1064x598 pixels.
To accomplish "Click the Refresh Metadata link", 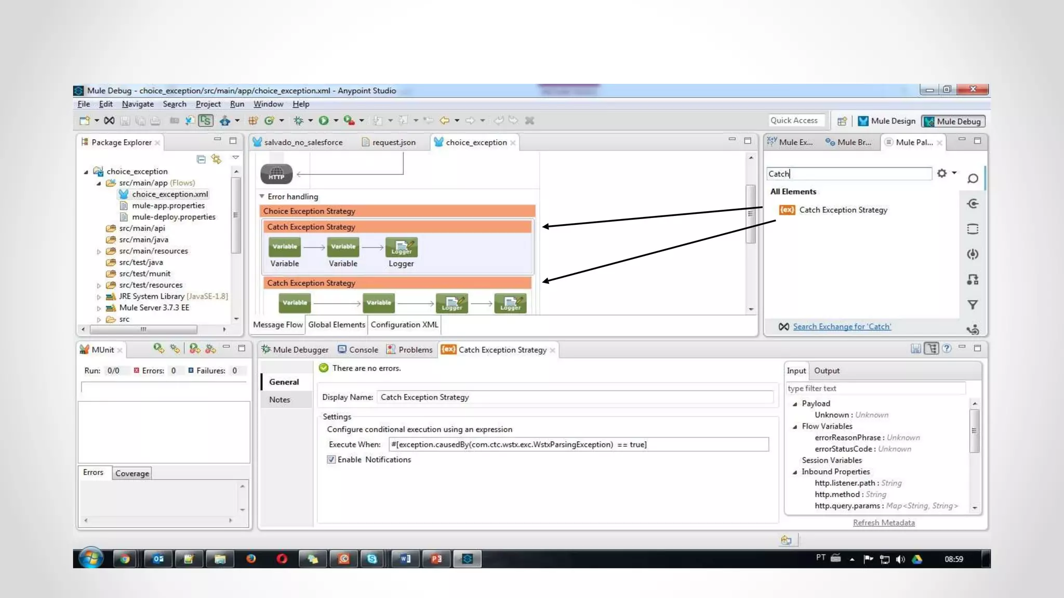I will (883, 523).
